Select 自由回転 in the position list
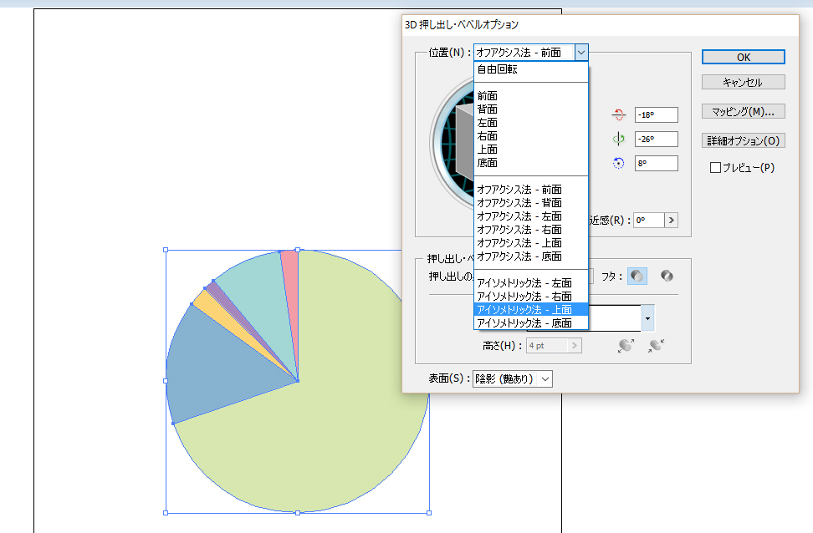Image resolution: width=813 pixels, height=533 pixels. coord(497,69)
